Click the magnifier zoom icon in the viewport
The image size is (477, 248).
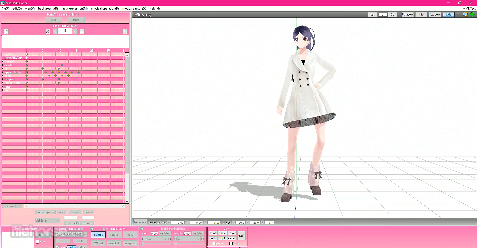(x=466, y=14)
